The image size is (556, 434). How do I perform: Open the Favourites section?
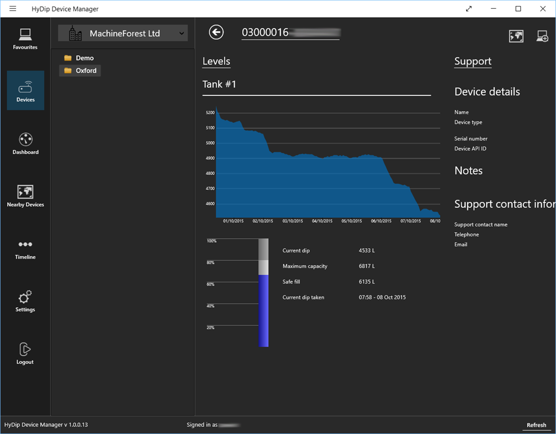point(25,39)
